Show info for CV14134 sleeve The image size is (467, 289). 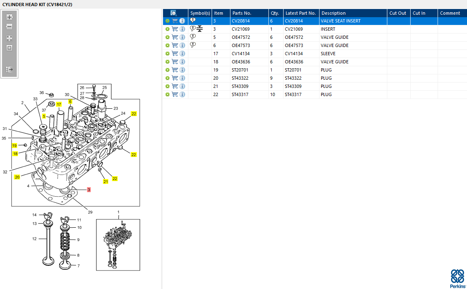point(182,54)
